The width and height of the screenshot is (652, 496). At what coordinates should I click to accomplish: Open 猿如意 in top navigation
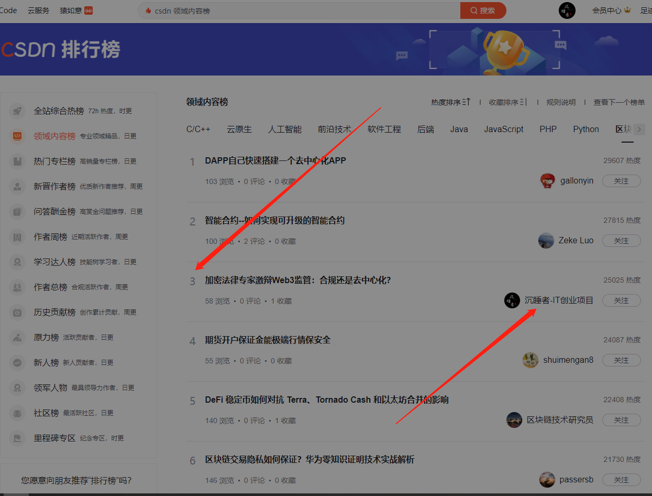point(76,10)
